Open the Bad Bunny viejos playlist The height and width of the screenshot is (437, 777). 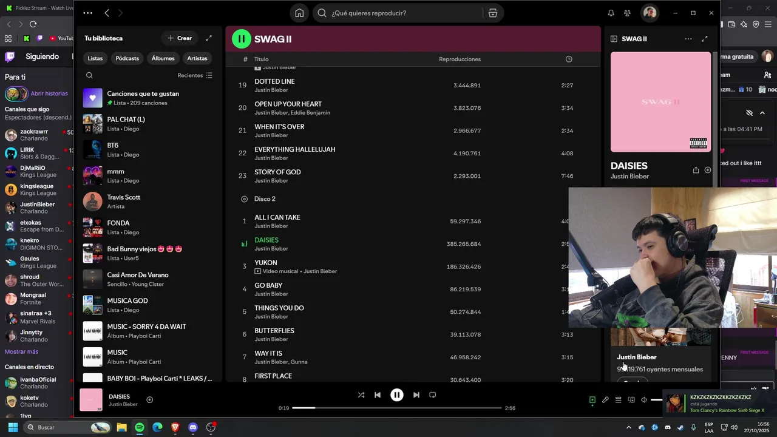click(149, 253)
